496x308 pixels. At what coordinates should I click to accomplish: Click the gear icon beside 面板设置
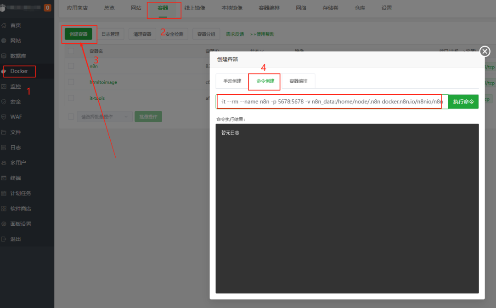click(4, 224)
